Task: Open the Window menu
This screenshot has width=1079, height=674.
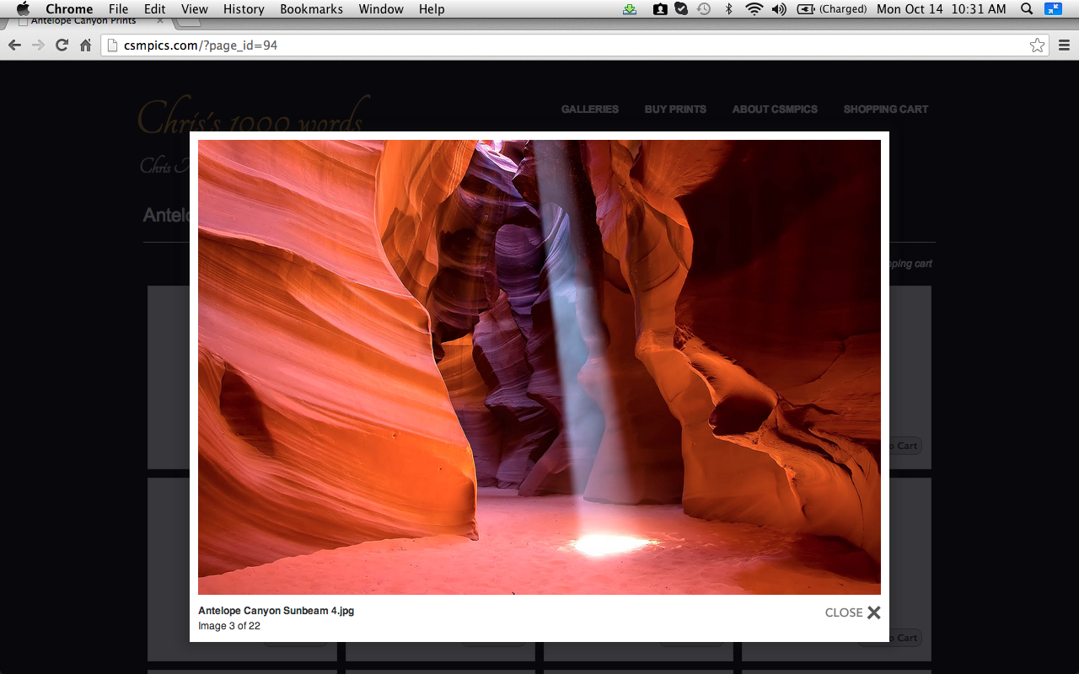Action: point(381,8)
